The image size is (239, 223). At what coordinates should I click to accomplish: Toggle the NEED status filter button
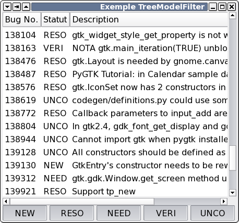coord(119,213)
